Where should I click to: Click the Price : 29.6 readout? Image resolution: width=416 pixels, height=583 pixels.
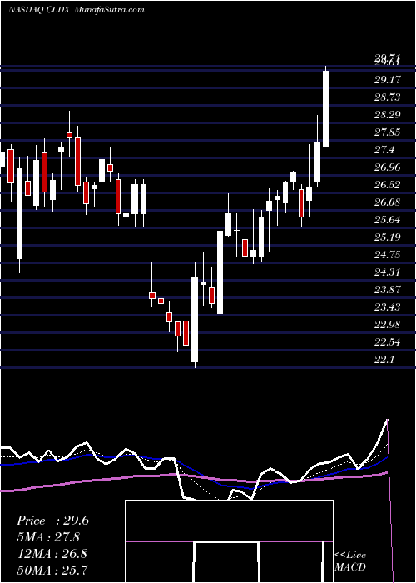tap(52, 521)
